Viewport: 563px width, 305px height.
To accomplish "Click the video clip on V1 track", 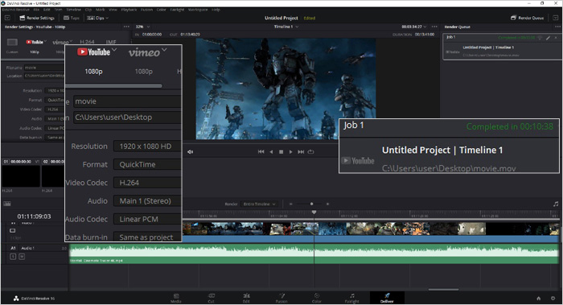I will click(371, 232).
